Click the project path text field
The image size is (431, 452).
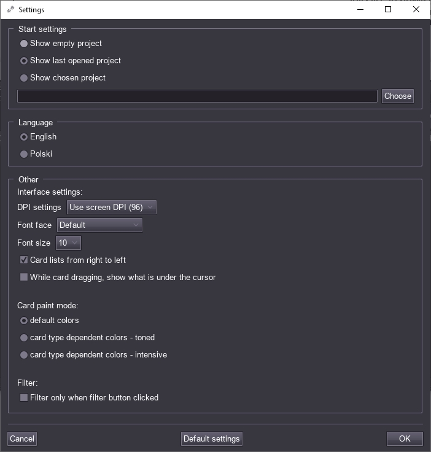tap(197, 96)
